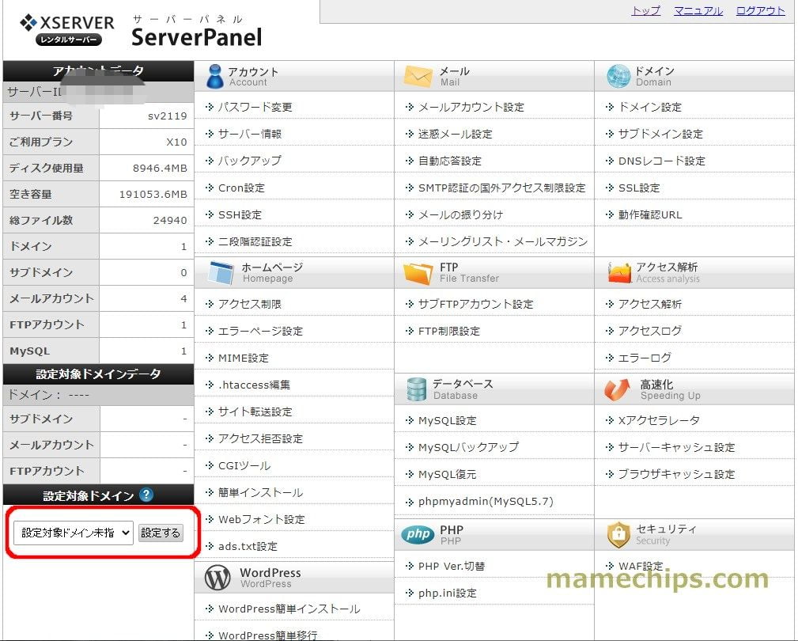Image resolution: width=798 pixels, height=641 pixels.
Task: Open ドメイン設定
Action: (649, 108)
